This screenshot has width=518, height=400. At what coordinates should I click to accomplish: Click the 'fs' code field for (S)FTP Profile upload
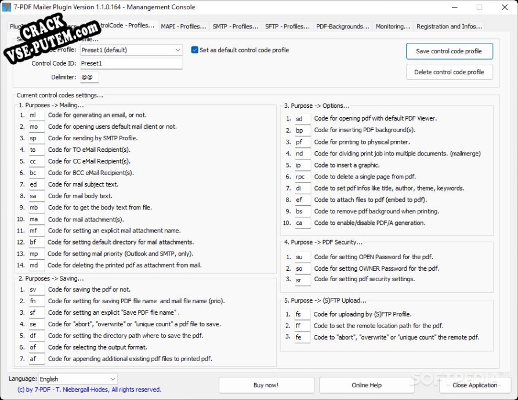tap(302, 314)
